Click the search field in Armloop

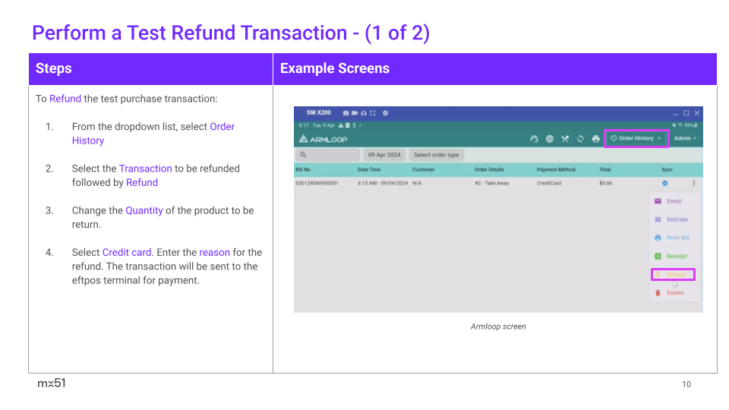pyautogui.click(x=327, y=155)
